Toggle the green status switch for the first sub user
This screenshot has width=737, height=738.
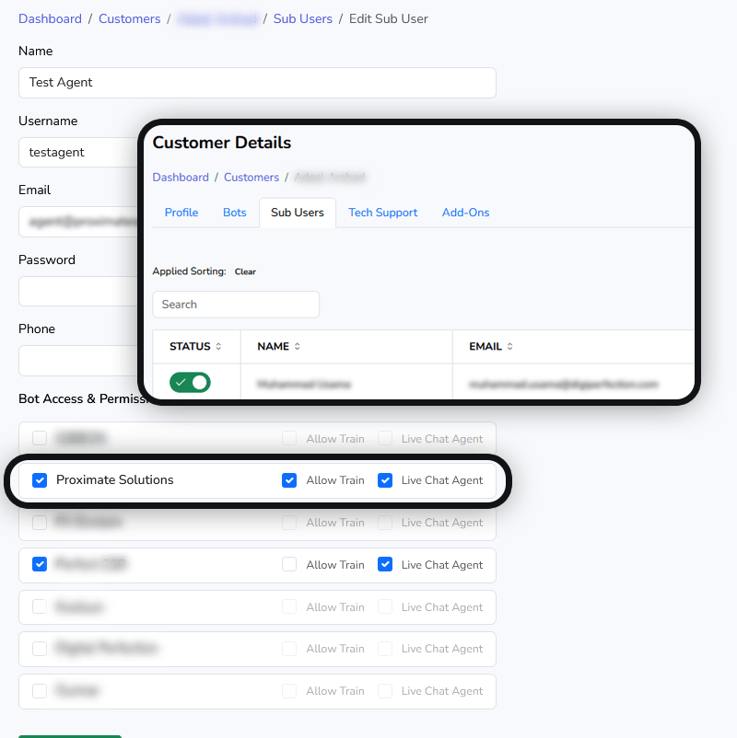coord(190,382)
